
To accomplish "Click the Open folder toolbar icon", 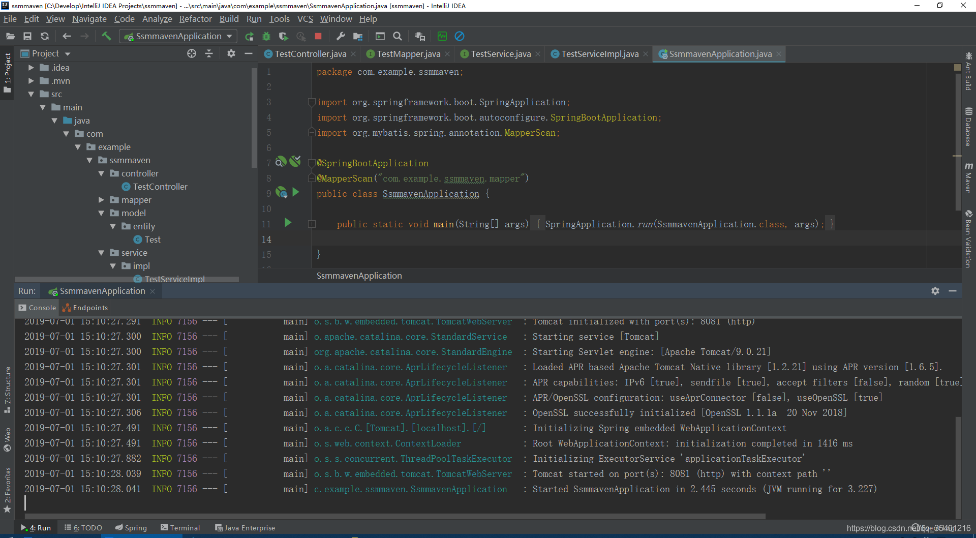I will coord(10,36).
